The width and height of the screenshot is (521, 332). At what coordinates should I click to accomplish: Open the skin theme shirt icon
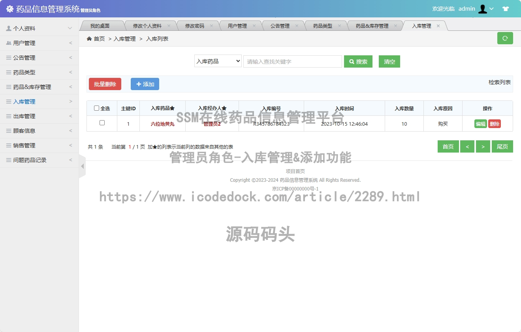(506, 9)
